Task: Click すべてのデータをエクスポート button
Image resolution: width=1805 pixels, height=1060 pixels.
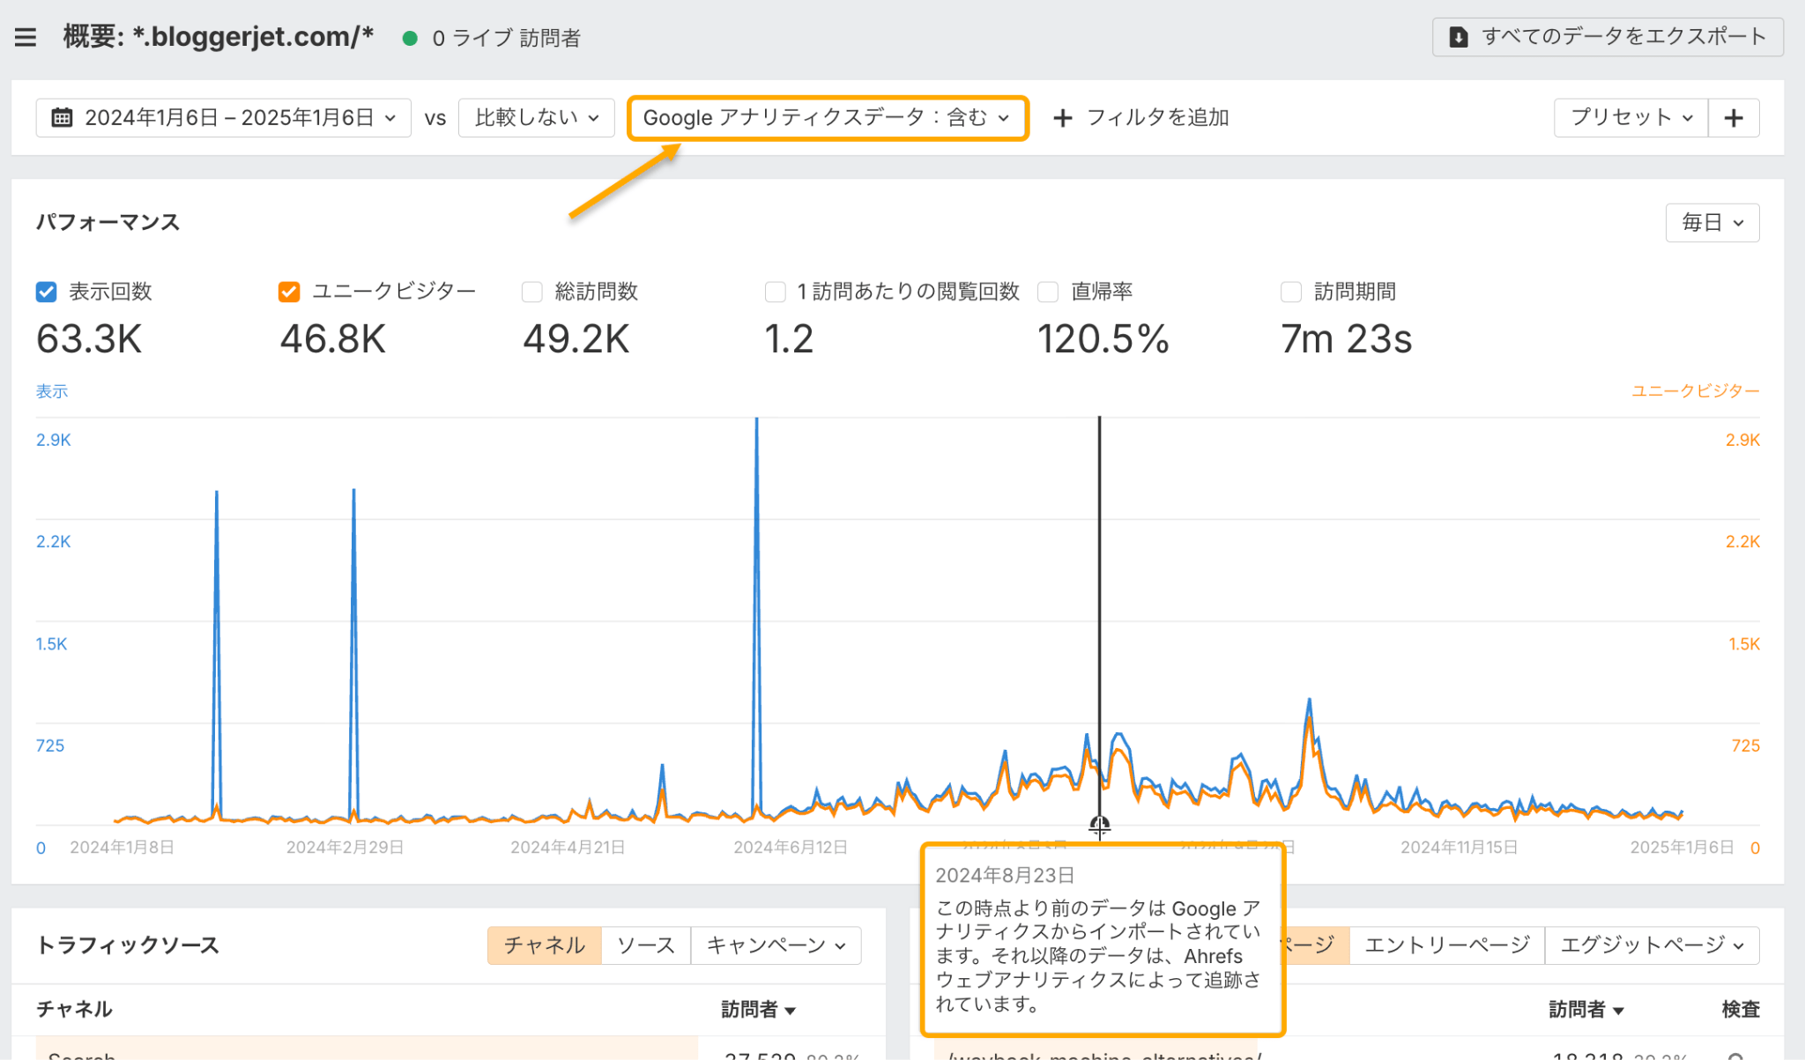Action: click(1608, 37)
